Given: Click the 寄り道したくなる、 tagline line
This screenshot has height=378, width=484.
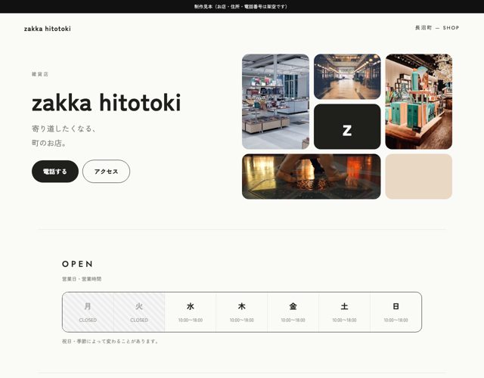Looking at the screenshot, I should coord(64,129).
